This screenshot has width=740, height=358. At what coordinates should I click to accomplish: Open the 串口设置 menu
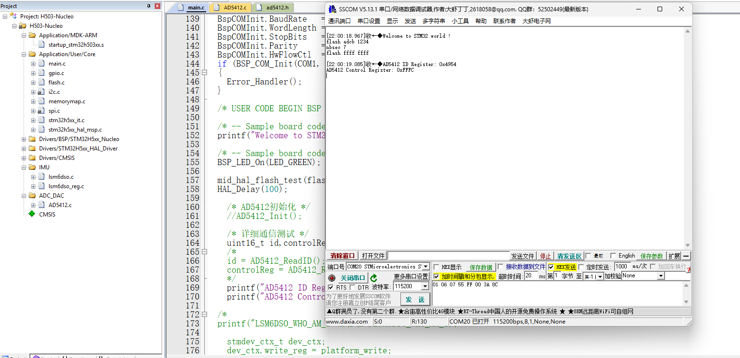(x=368, y=21)
